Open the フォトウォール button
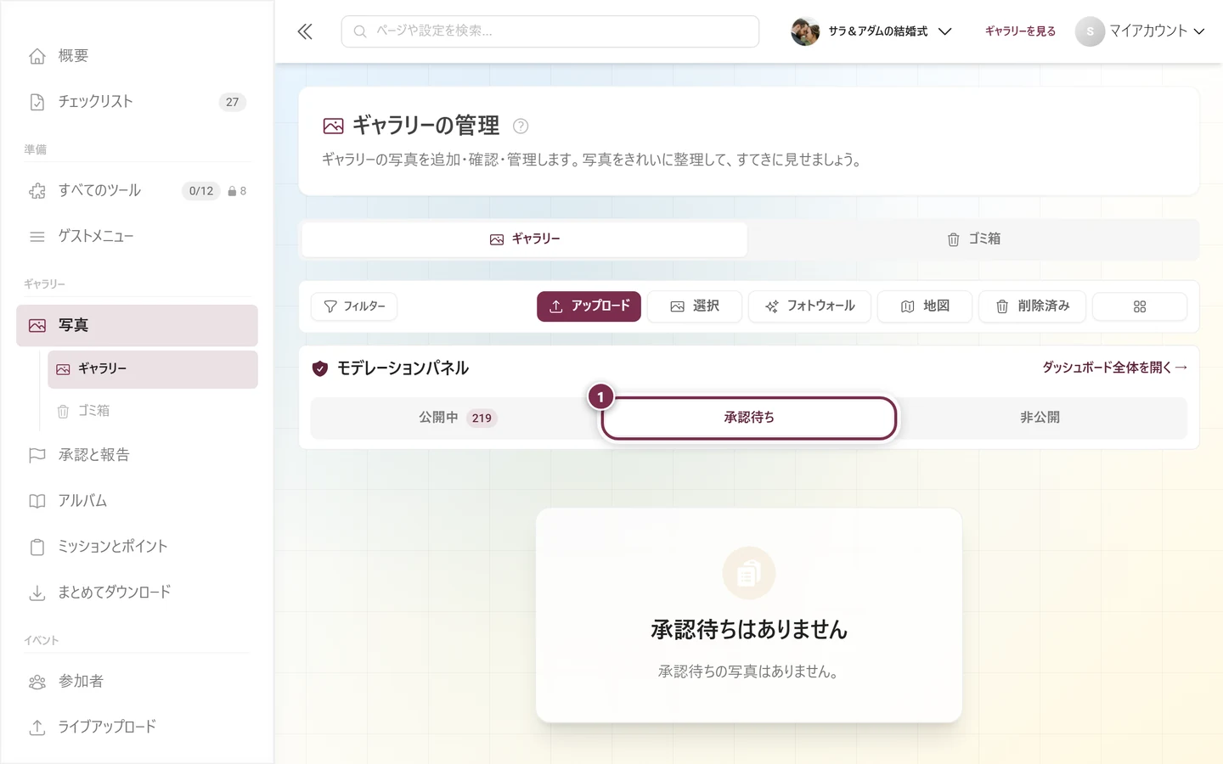The height and width of the screenshot is (764, 1223). [x=809, y=306]
